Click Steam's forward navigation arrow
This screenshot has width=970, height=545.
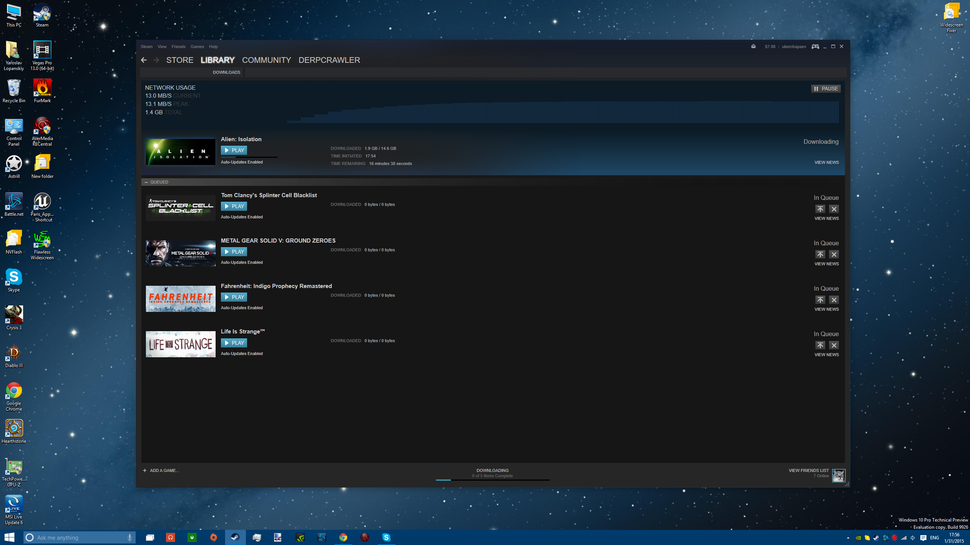[156, 60]
